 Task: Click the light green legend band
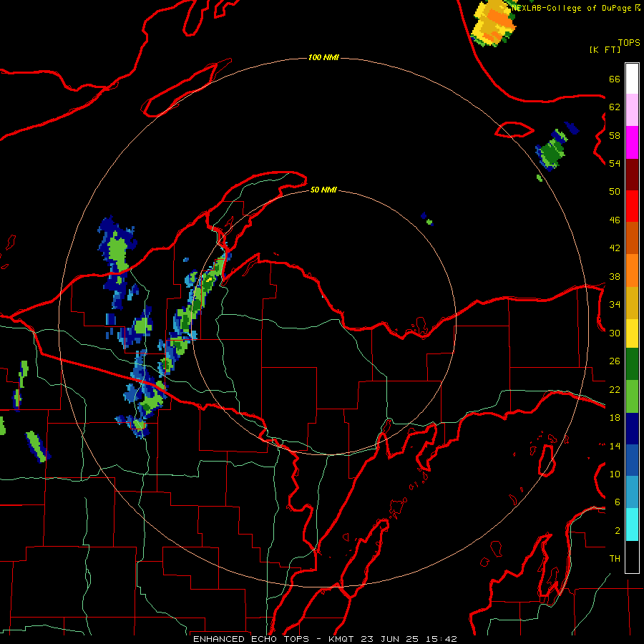point(632,396)
